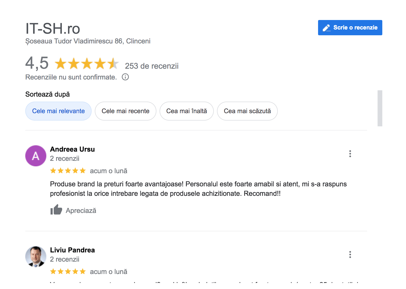Open Liviu Pandrea's reviewer name link
Screen dimensions: 406x289
(x=72, y=250)
